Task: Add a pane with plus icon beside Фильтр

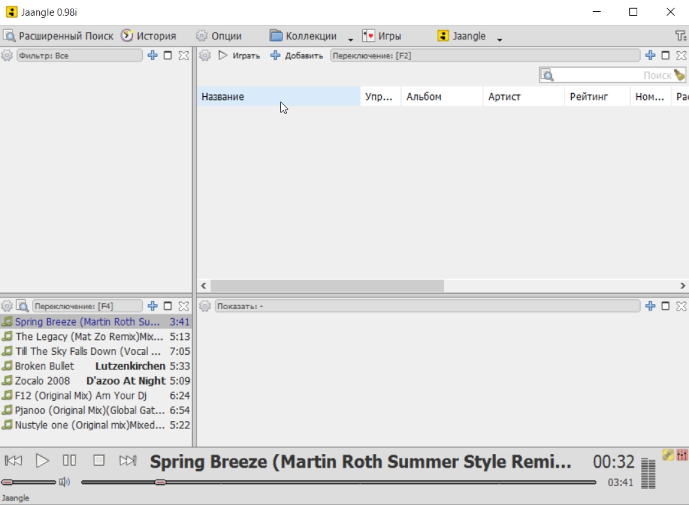Action: (153, 55)
